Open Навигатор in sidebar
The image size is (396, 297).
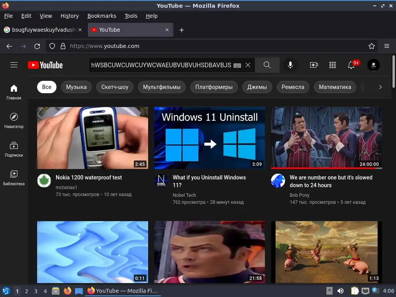(x=14, y=121)
